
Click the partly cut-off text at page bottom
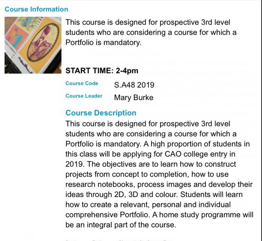[x=119, y=240]
